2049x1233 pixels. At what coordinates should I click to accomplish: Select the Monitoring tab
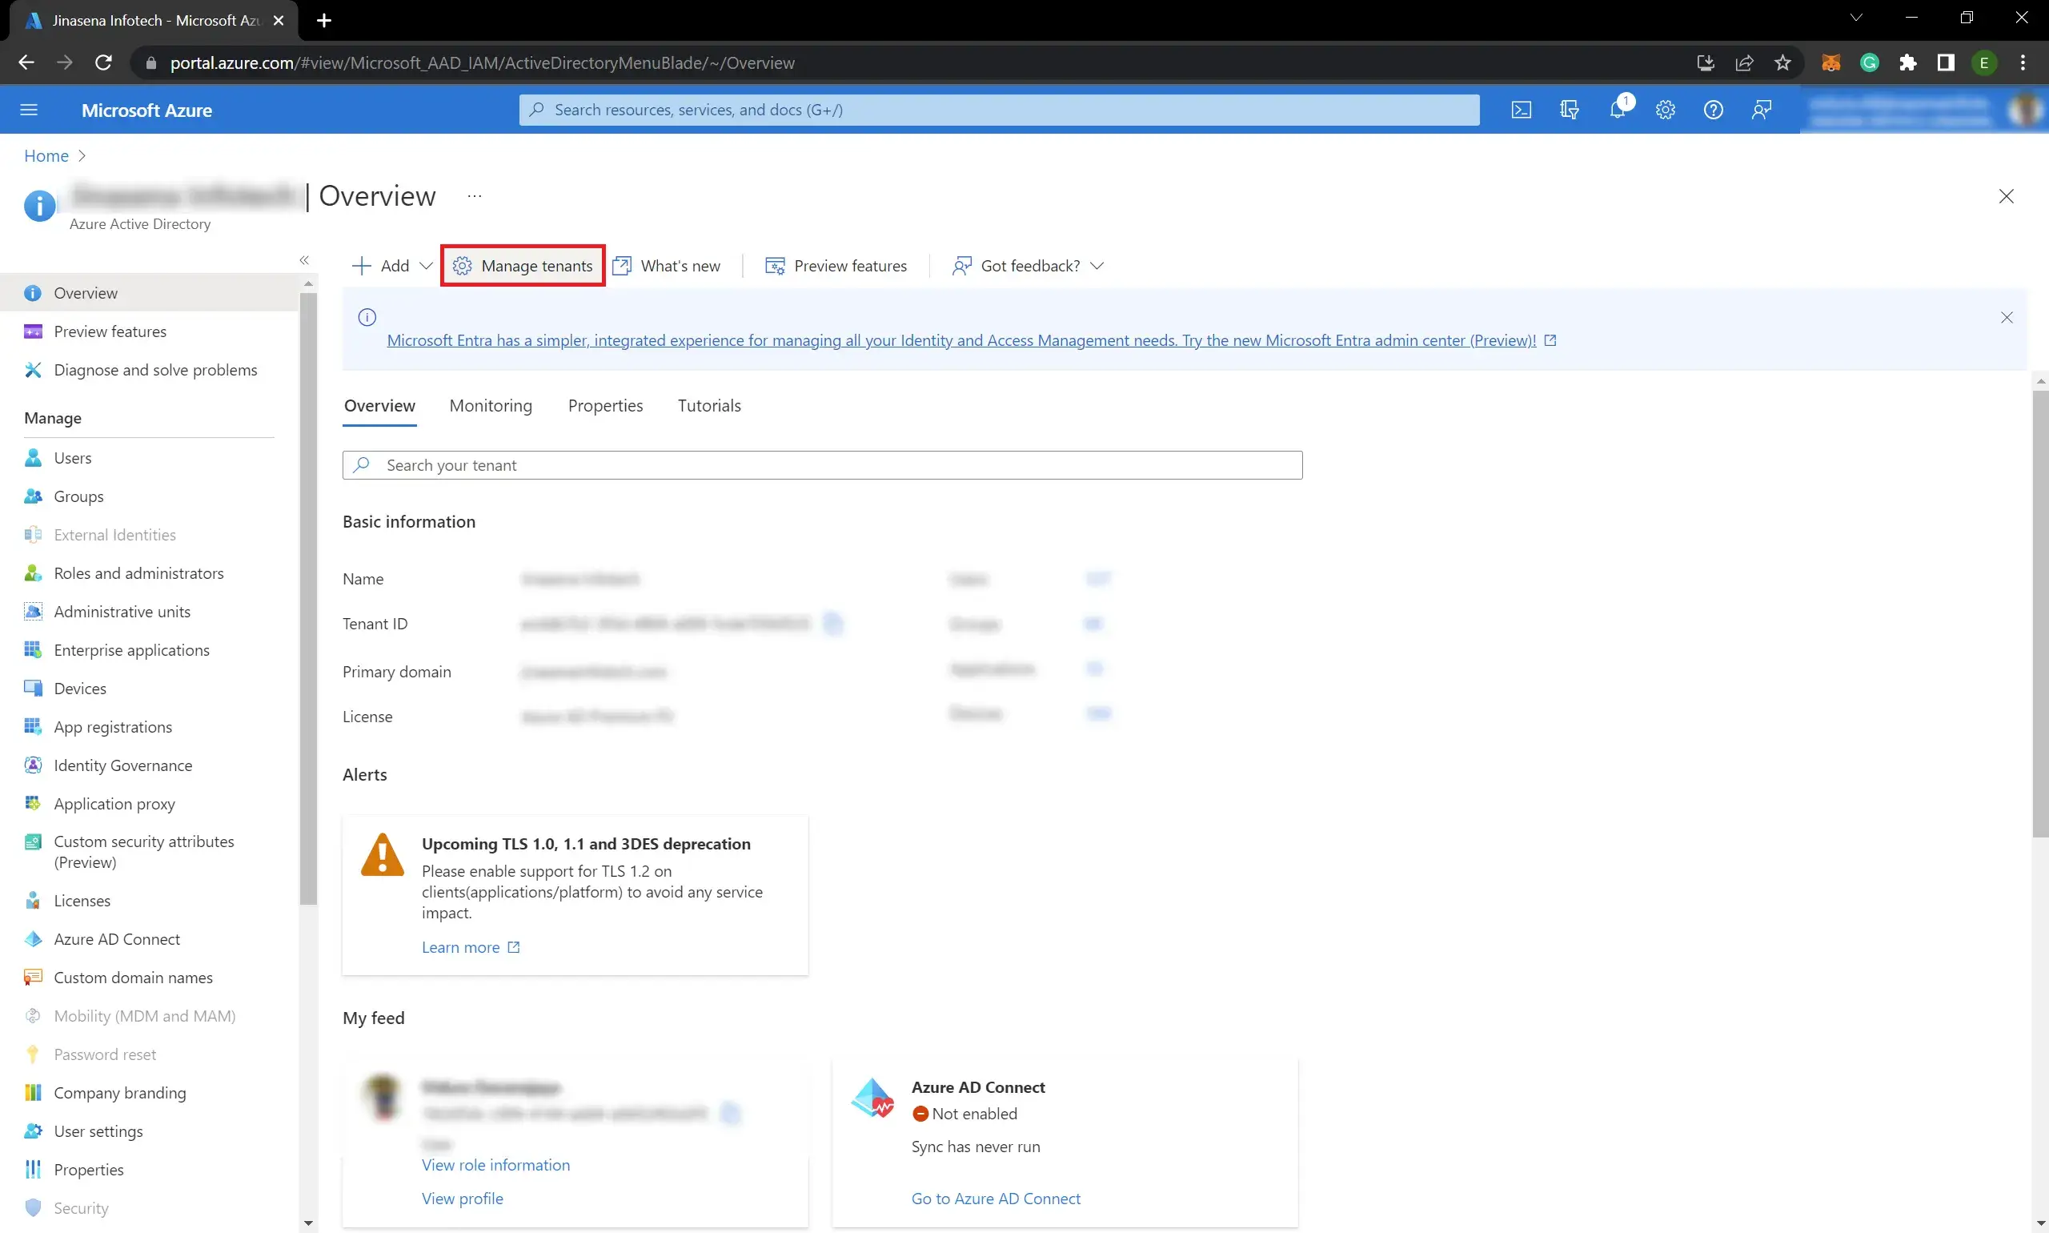click(x=491, y=406)
